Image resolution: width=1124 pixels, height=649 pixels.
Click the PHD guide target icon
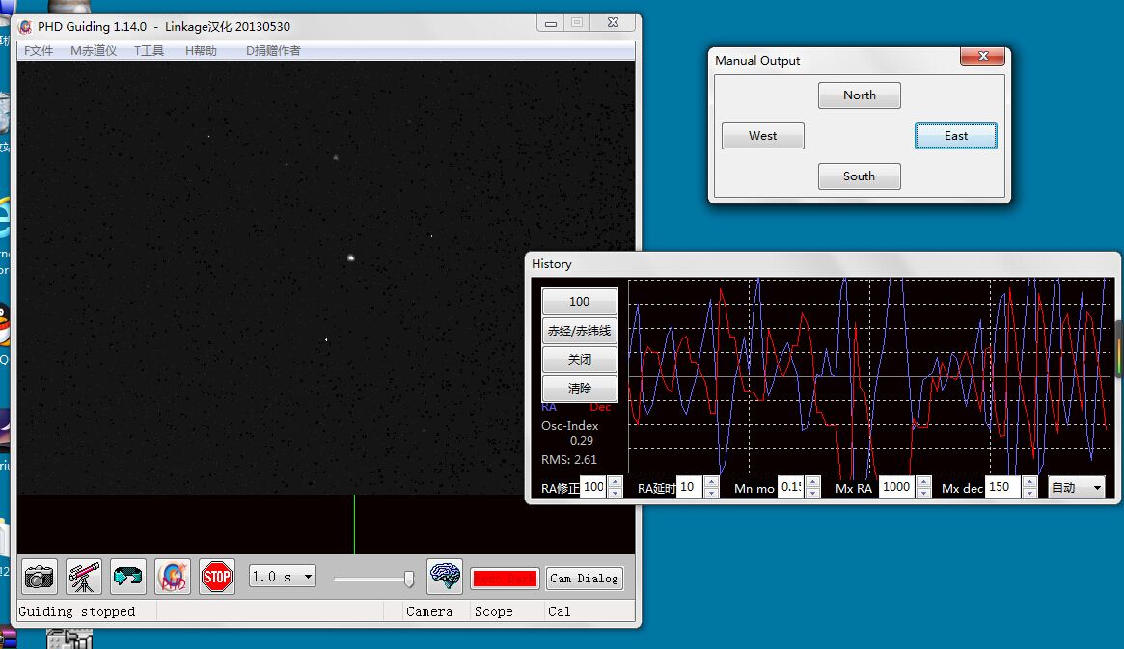173,577
